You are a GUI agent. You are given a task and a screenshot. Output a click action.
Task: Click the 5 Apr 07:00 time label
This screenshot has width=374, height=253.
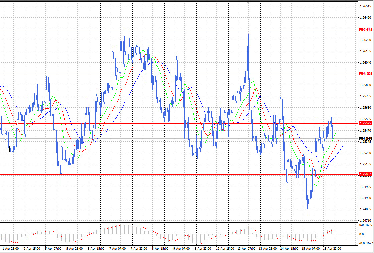(53, 248)
